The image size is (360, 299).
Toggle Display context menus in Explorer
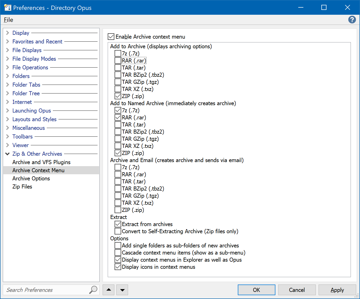(x=118, y=260)
